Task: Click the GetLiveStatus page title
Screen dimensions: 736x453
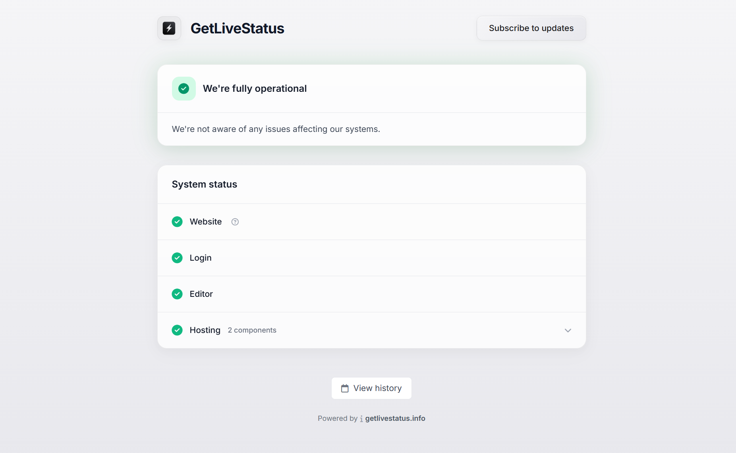Action: pos(237,29)
